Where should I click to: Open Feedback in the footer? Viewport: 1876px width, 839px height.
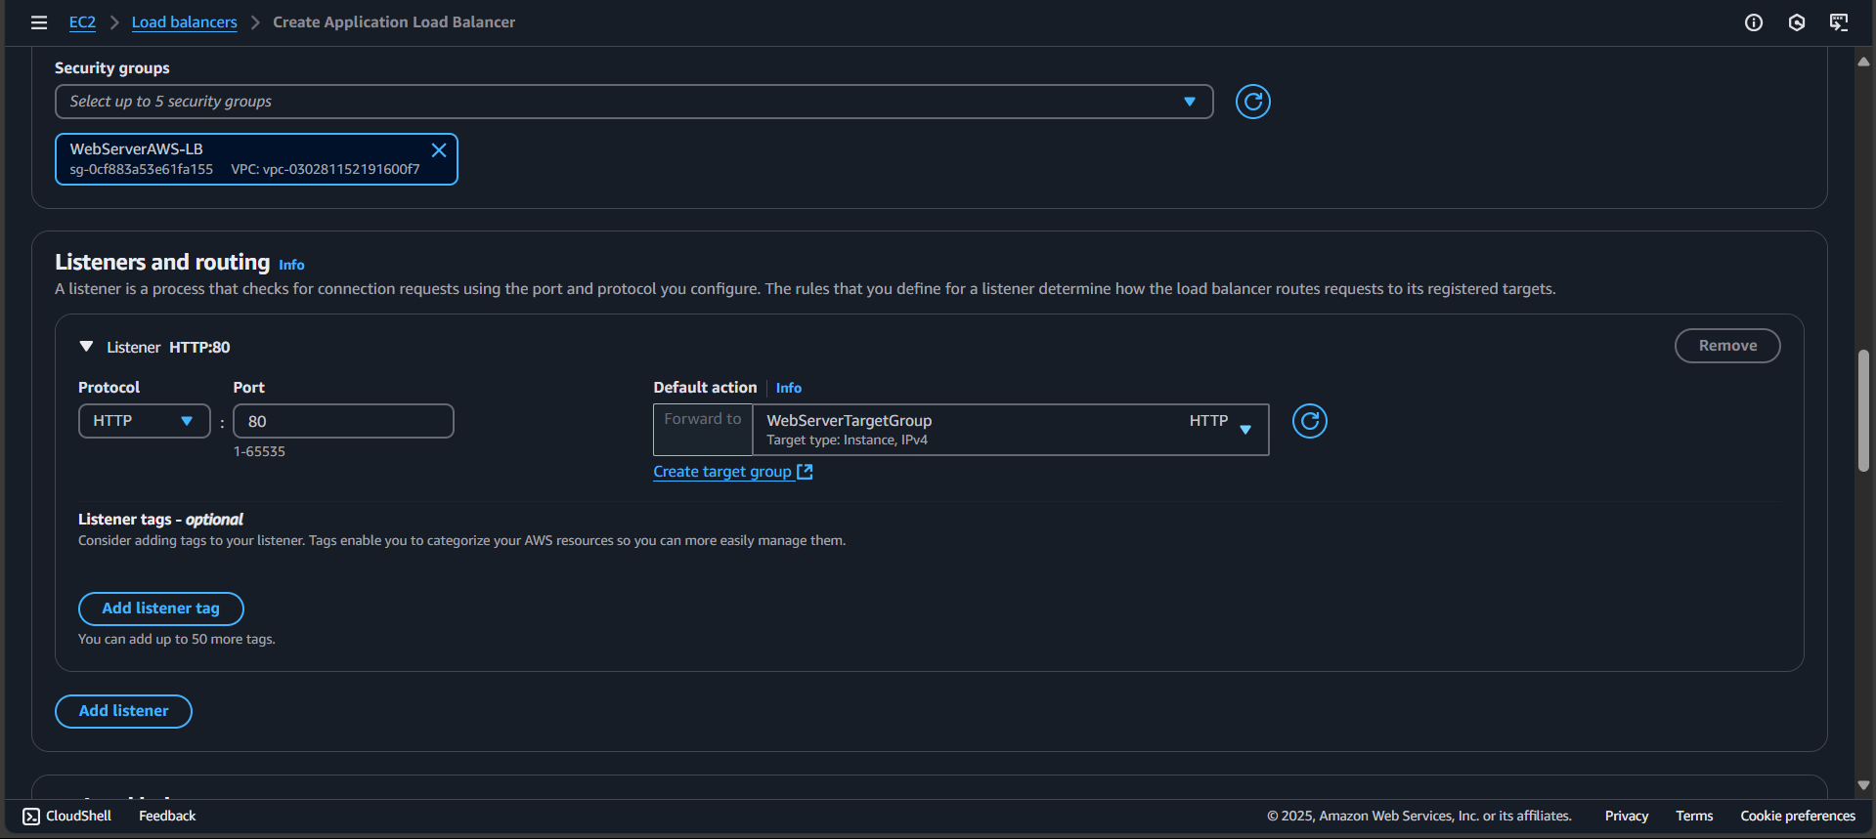pos(167,816)
